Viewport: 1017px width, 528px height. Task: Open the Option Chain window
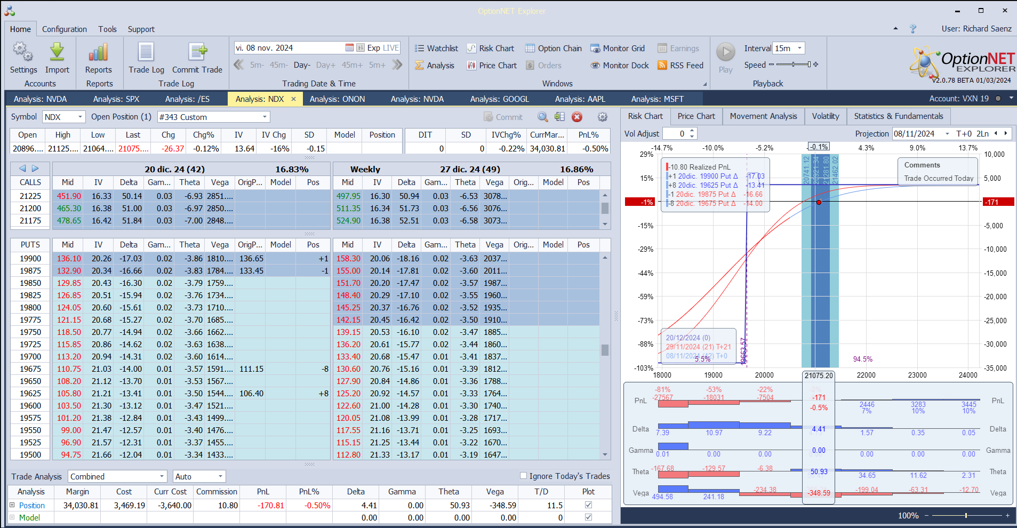[x=554, y=48]
